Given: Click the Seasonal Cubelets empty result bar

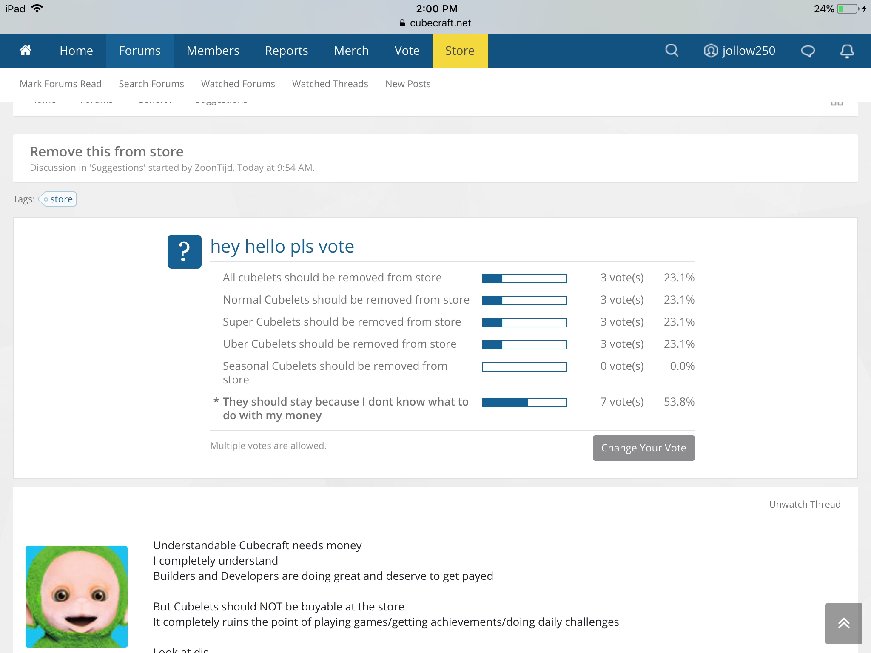Looking at the screenshot, I should point(525,367).
